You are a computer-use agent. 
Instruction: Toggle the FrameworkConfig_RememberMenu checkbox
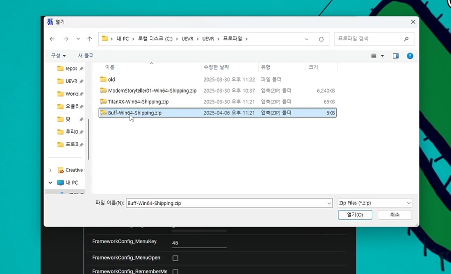(175, 271)
